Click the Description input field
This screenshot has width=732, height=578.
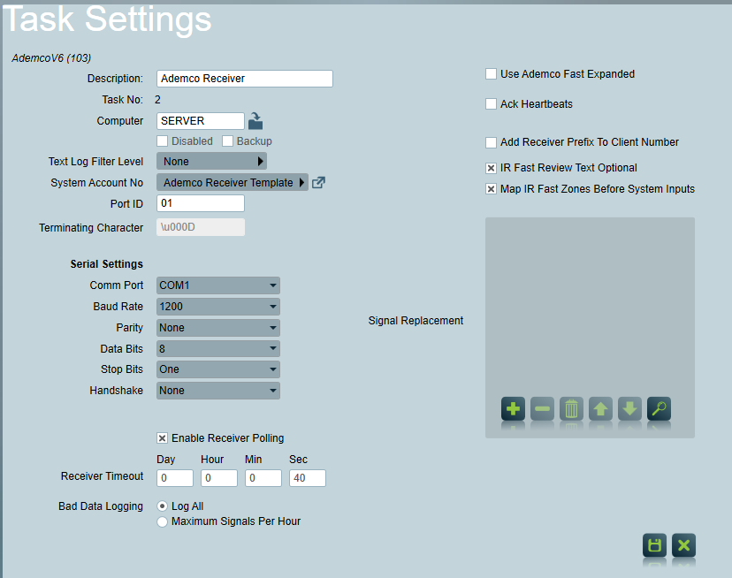pyautogui.click(x=245, y=79)
